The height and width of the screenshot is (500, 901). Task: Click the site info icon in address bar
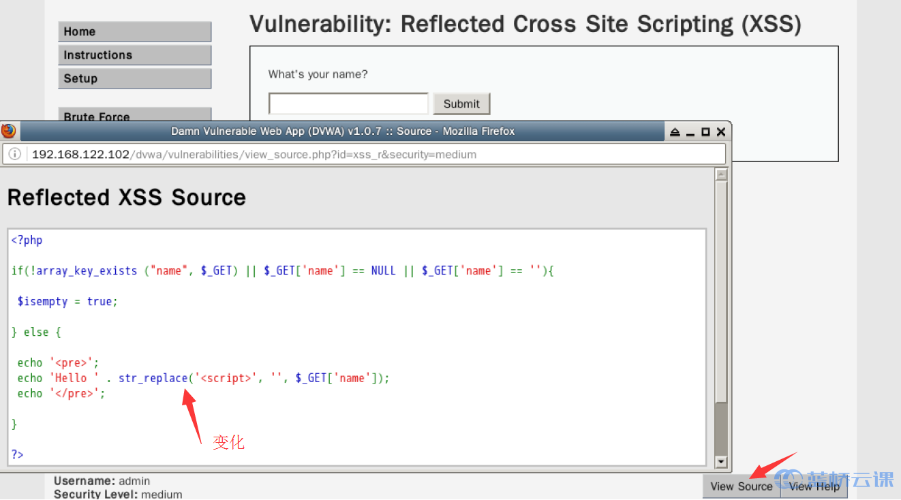[15, 155]
